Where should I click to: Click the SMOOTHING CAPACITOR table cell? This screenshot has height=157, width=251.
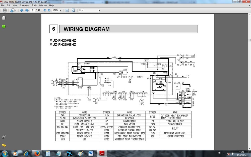pyautogui.click(x=84, y=118)
